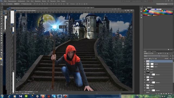174x98 pixels.
Task: Click the yellow foreground color swatch
Action: [x=1, y=59]
